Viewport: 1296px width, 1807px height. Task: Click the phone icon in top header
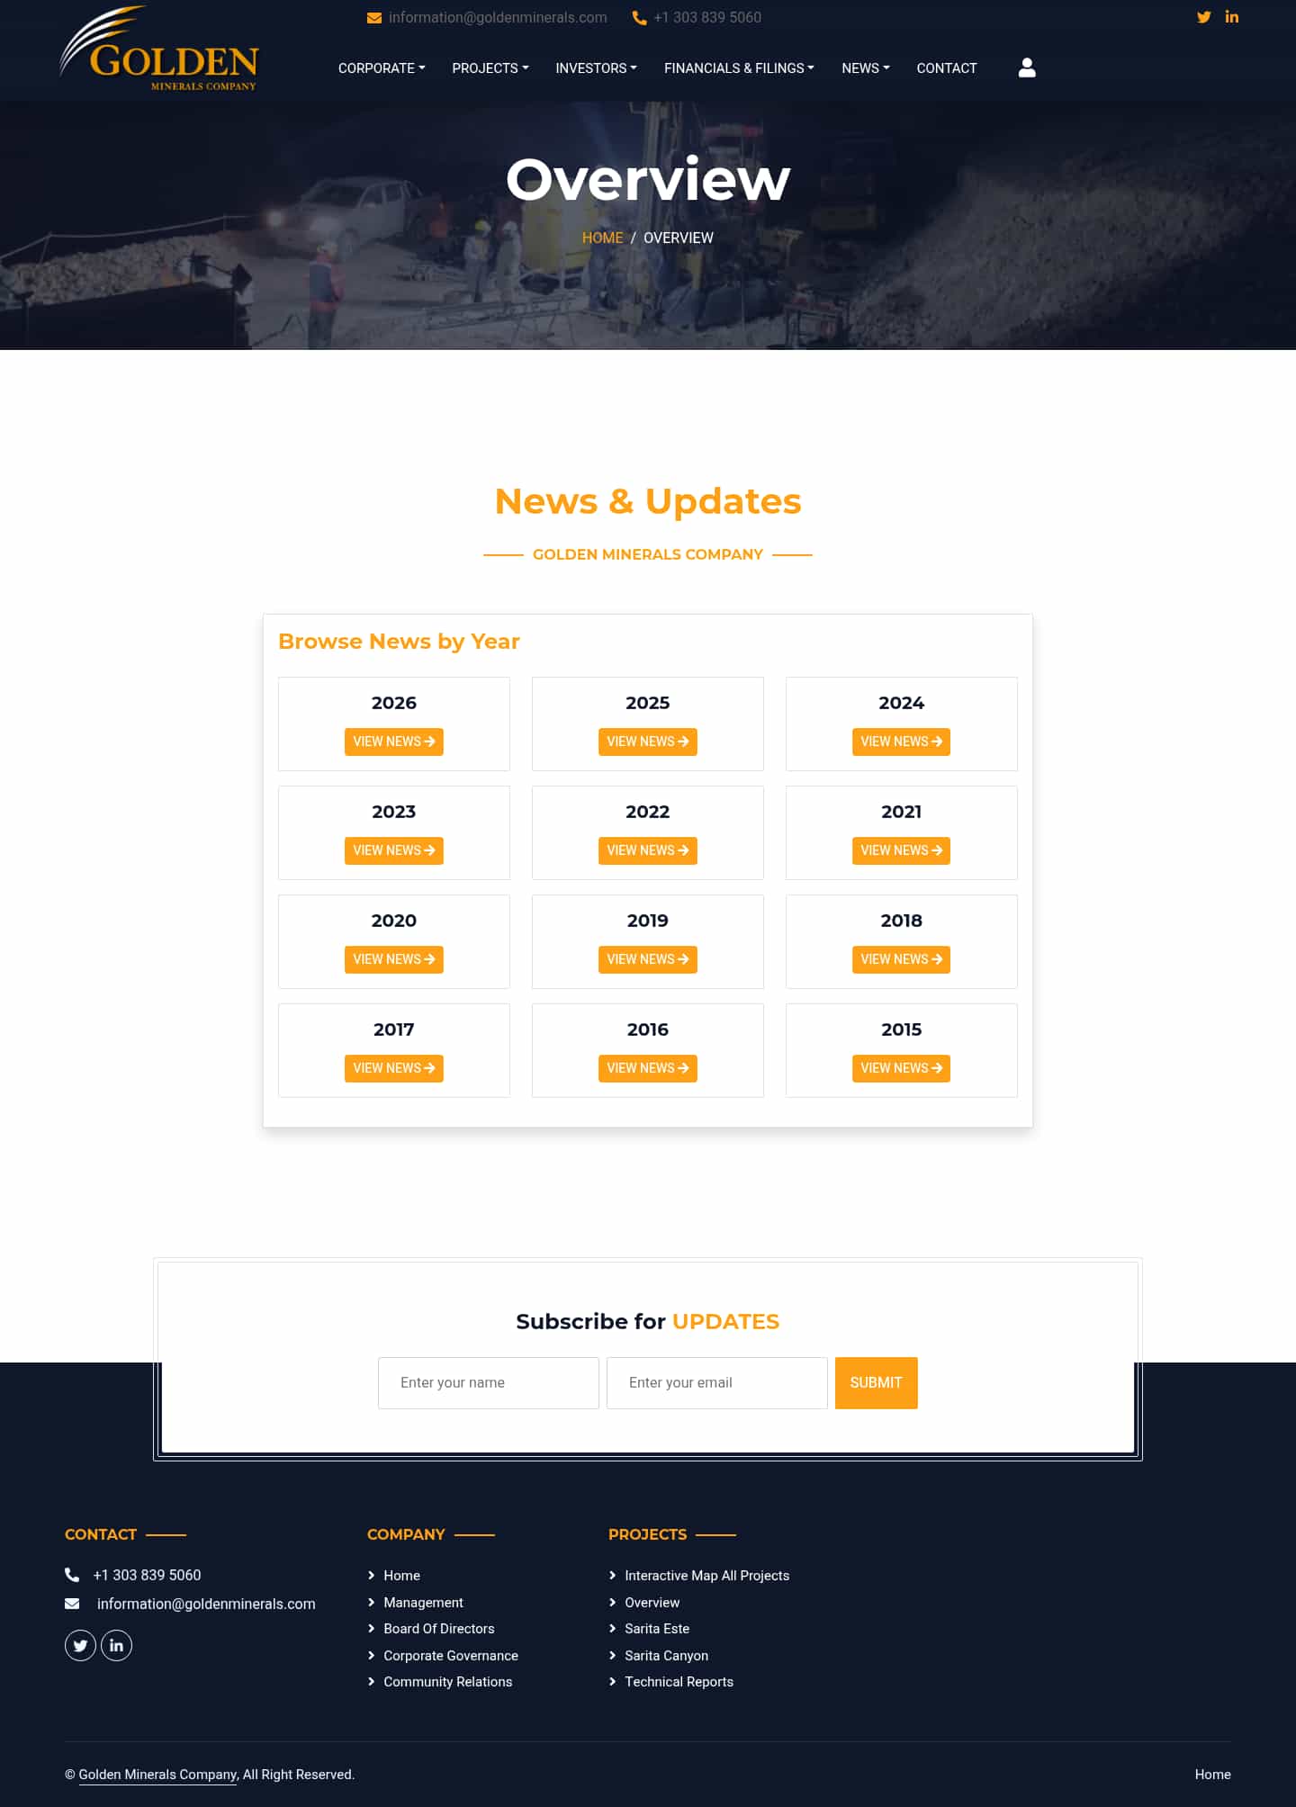[639, 18]
